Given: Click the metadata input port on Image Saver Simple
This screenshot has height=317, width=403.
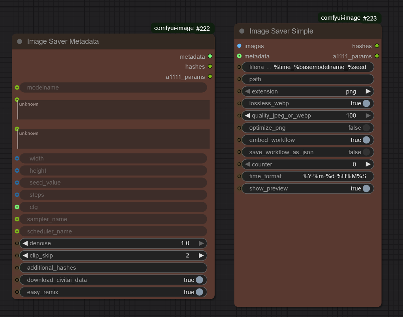Looking at the screenshot, I should coord(239,56).
